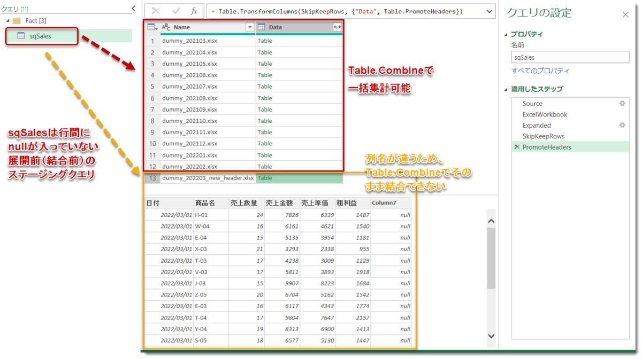Select the Fact [3] folder icon
The height and width of the screenshot is (359, 642).
tap(17, 21)
